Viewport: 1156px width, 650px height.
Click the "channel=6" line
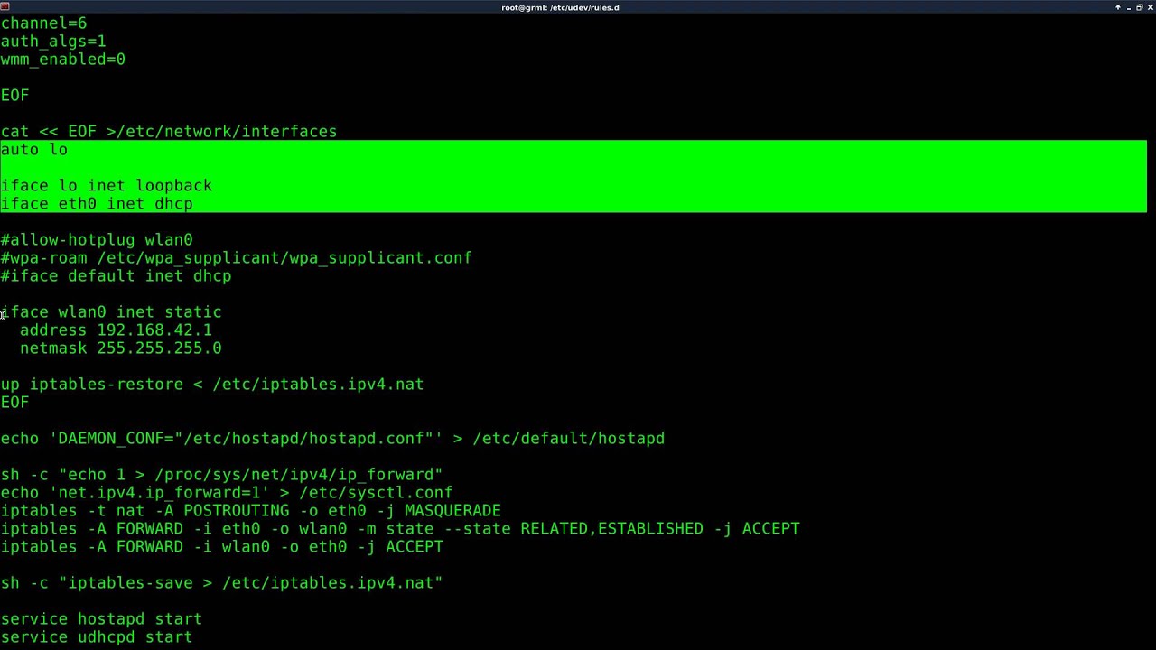[43, 23]
